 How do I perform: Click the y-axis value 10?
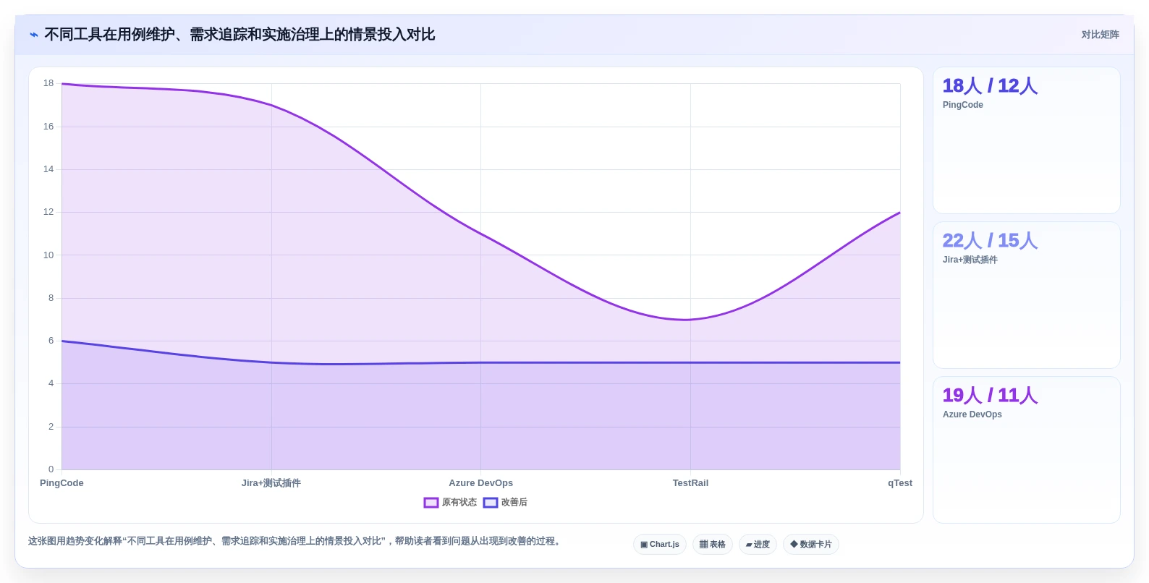tap(48, 255)
